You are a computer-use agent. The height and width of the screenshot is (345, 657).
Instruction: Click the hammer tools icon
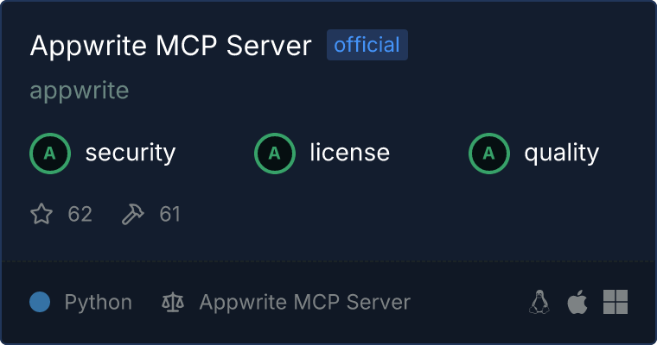coord(132,214)
